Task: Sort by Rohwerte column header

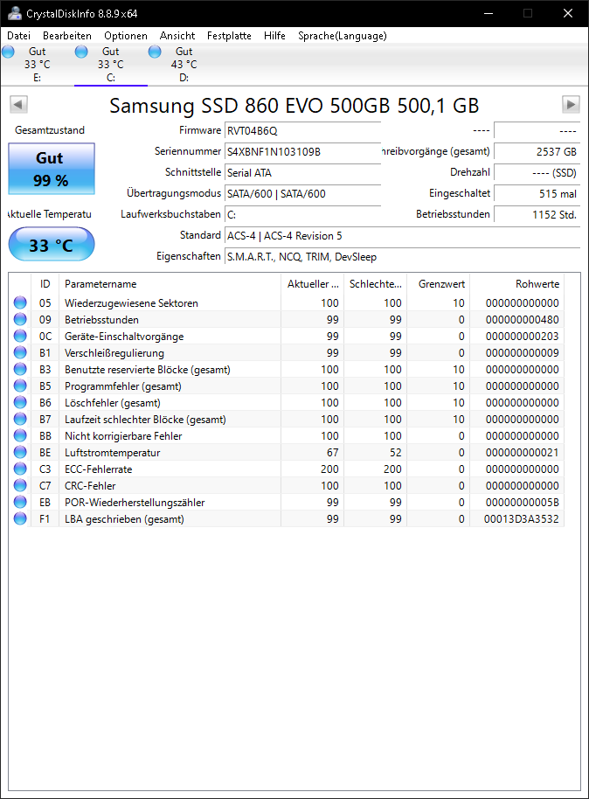Action: [516, 284]
